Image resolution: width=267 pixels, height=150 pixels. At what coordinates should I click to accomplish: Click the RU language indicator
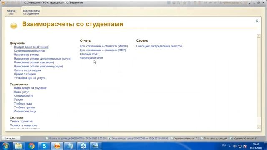[224, 145]
